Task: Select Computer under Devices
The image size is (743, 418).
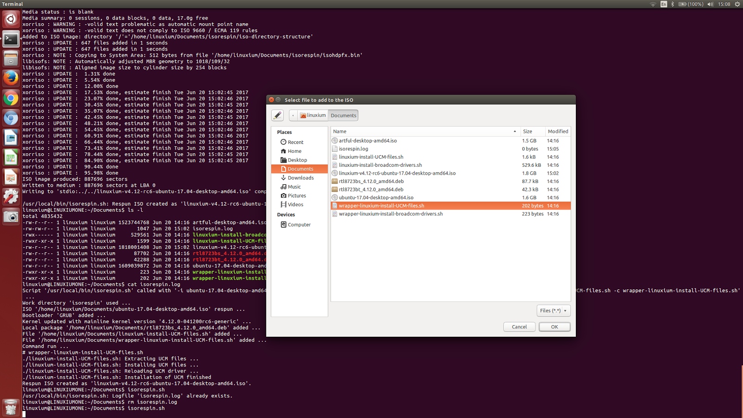Action: (299, 225)
